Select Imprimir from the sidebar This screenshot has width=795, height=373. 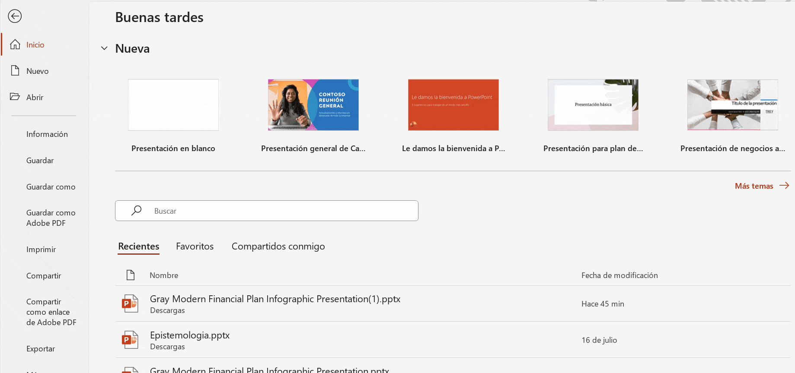click(x=41, y=249)
